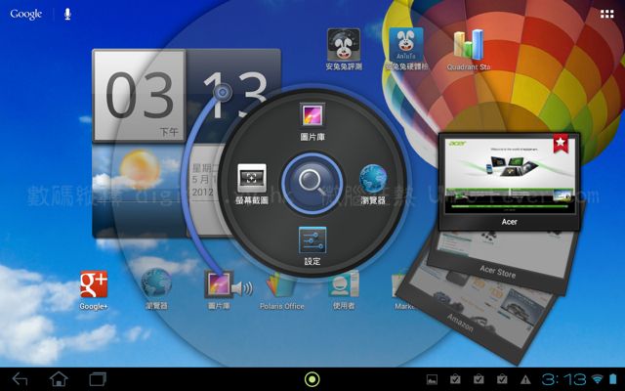
Task: Tap the magnifier search button in ring center
Action: (312, 180)
